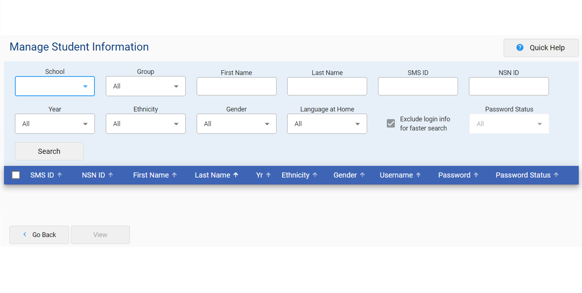Viewport: 582px width, 293px height.
Task: Sort the table by First Name arrow
Action: pos(175,175)
